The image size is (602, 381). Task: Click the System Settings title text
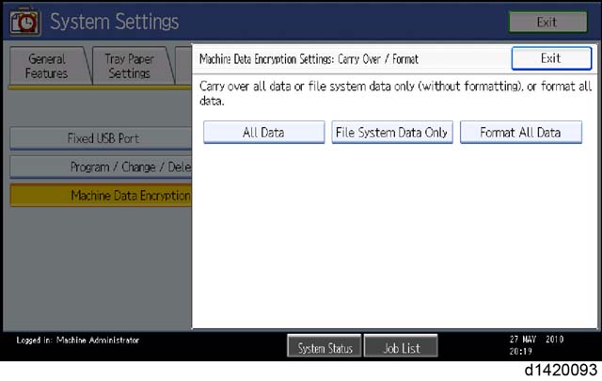115,22
